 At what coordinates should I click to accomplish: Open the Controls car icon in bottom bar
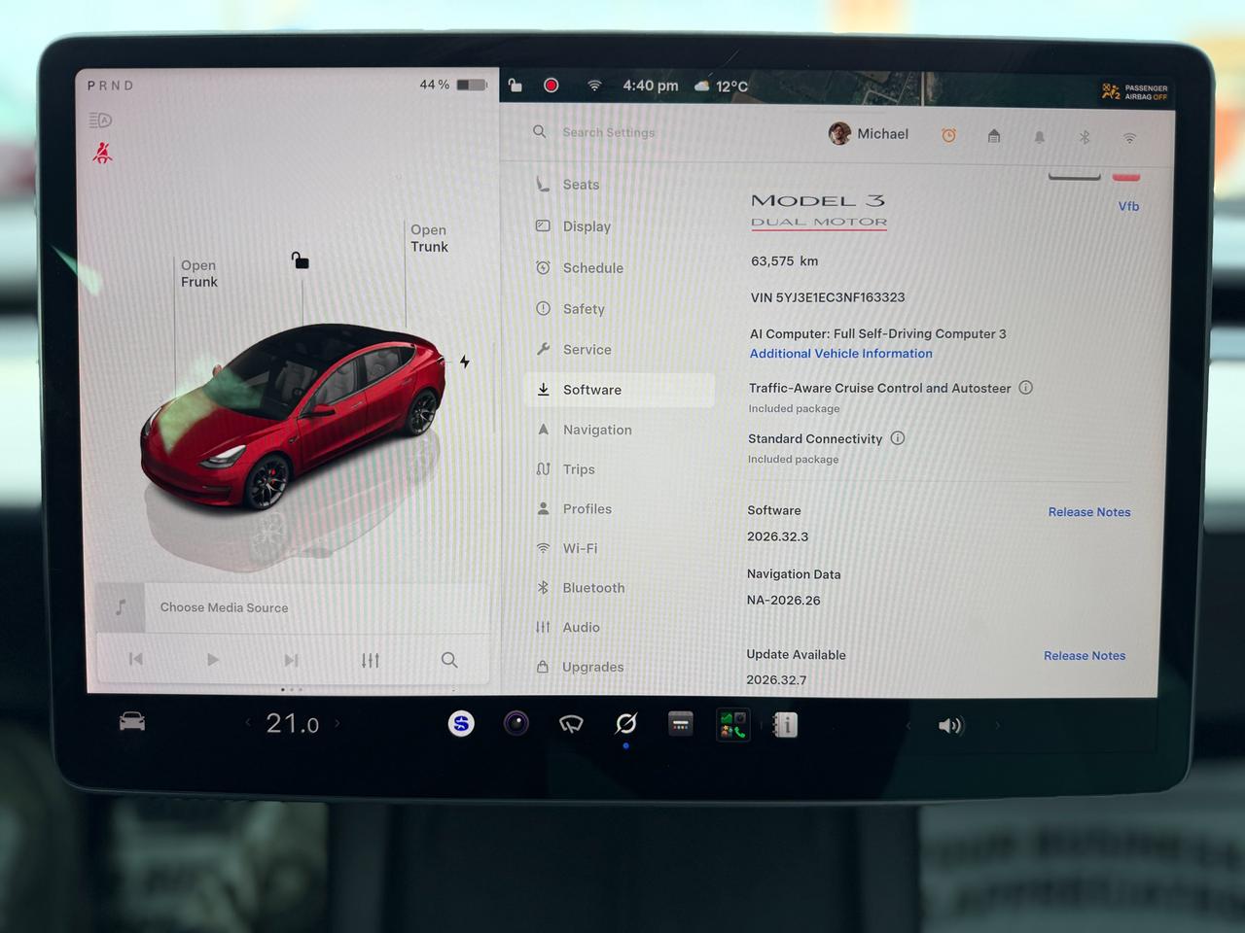point(132,722)
